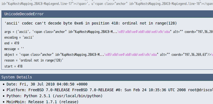Select the Python 2.5.1 version entry

click(x=54, y=96)
